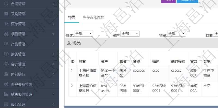Expand the 客户关系管理 menu chevron

click(53, 84)
